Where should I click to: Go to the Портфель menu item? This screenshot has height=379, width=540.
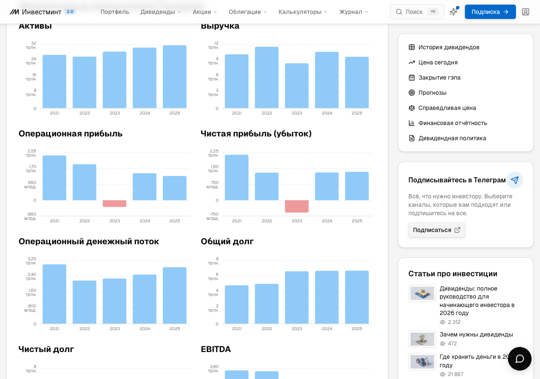coord(115,12)
